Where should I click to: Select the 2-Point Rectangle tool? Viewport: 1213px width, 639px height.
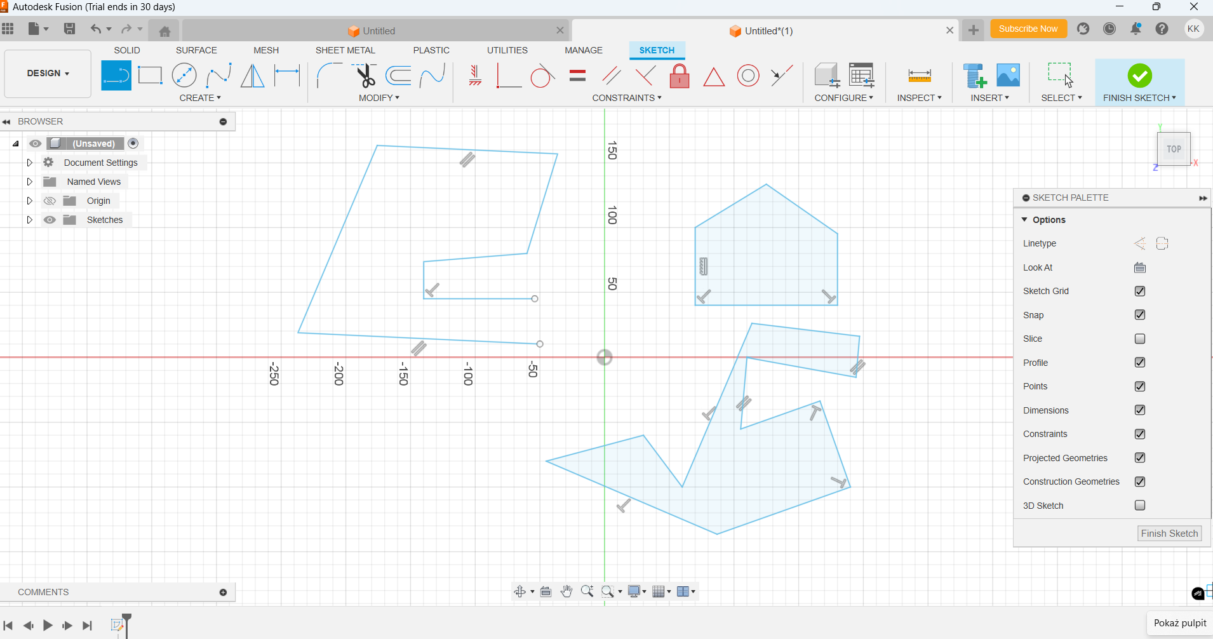tap(150, 76)
